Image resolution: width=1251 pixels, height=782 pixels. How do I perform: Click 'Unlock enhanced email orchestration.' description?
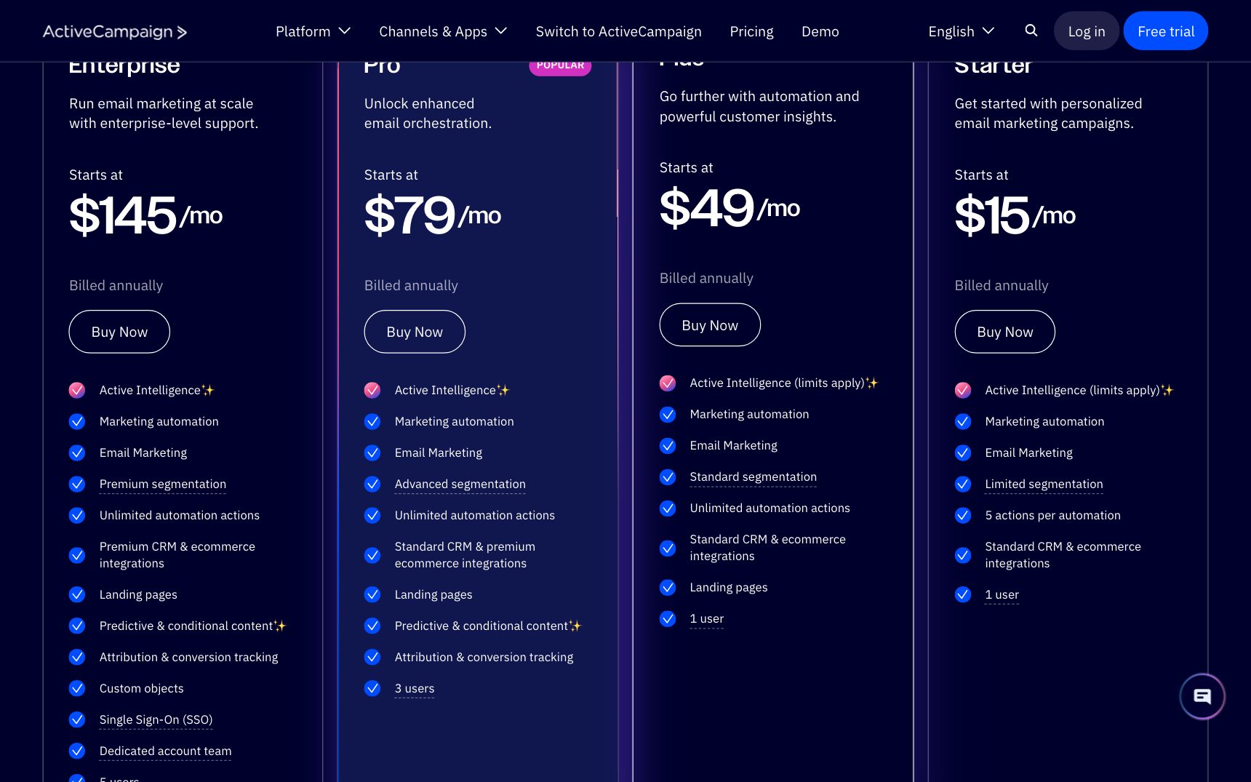428,113
